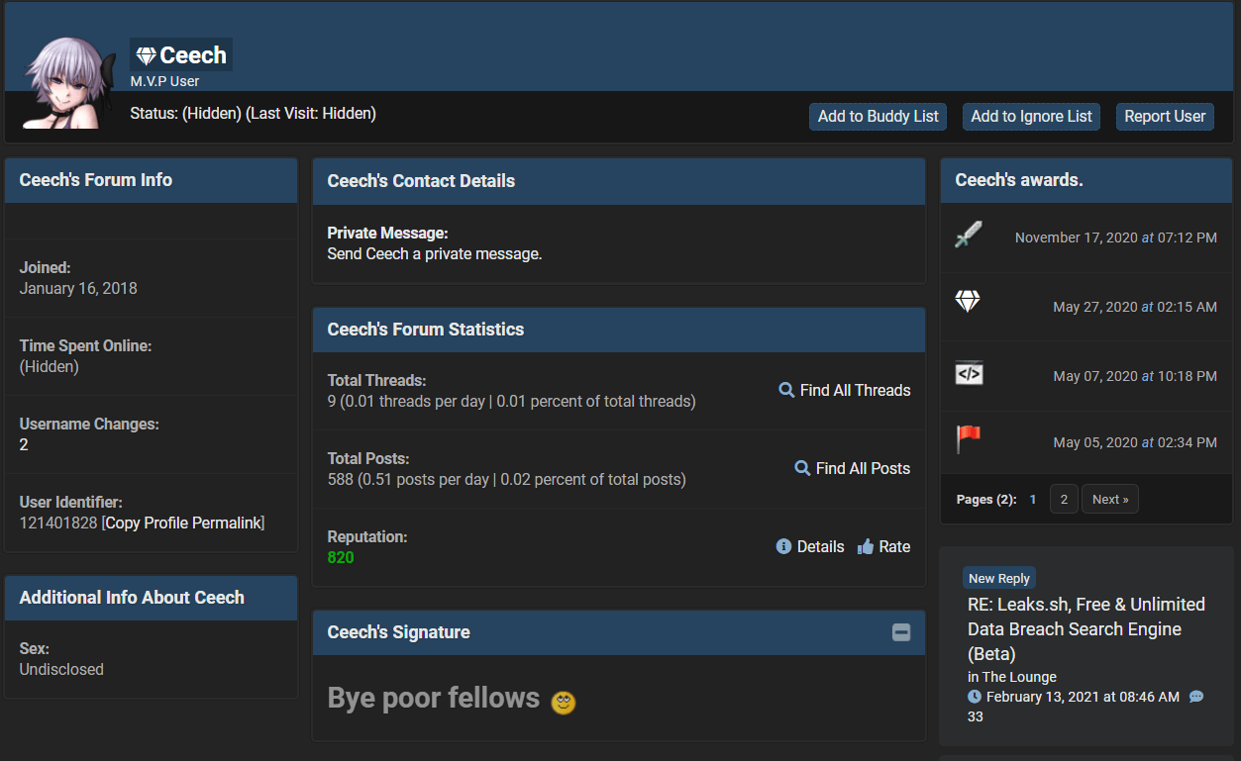The height and width of the screenshot is (761, 1241).
Task: Click reply count 33
Action: click(976, 716)
